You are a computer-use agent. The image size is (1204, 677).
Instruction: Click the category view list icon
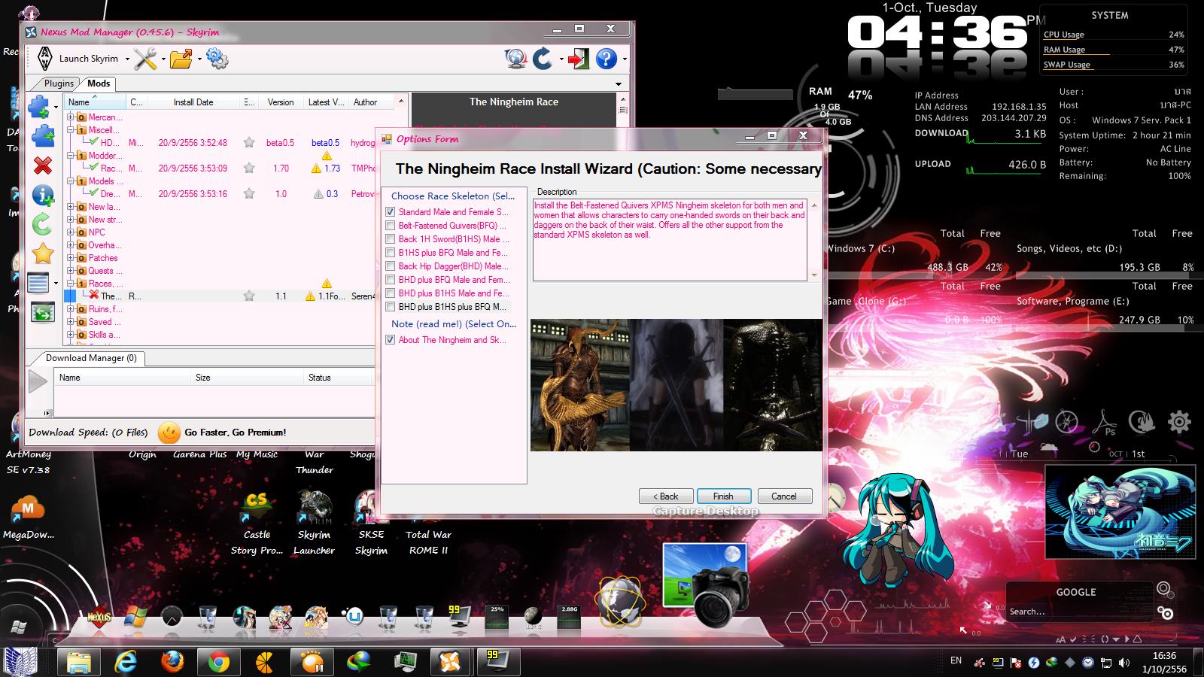[38, 283]
